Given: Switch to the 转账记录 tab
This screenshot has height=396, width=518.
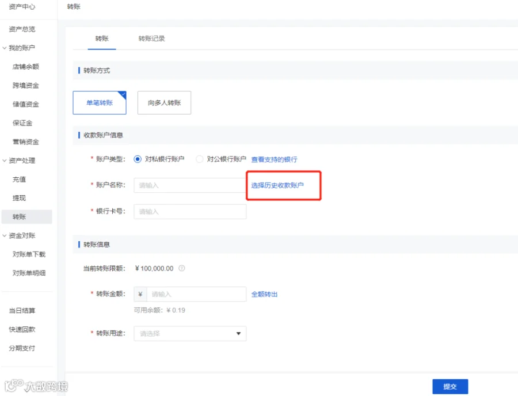Looking at the screenshot, I should pyautogui.click(x=151, y=39).
